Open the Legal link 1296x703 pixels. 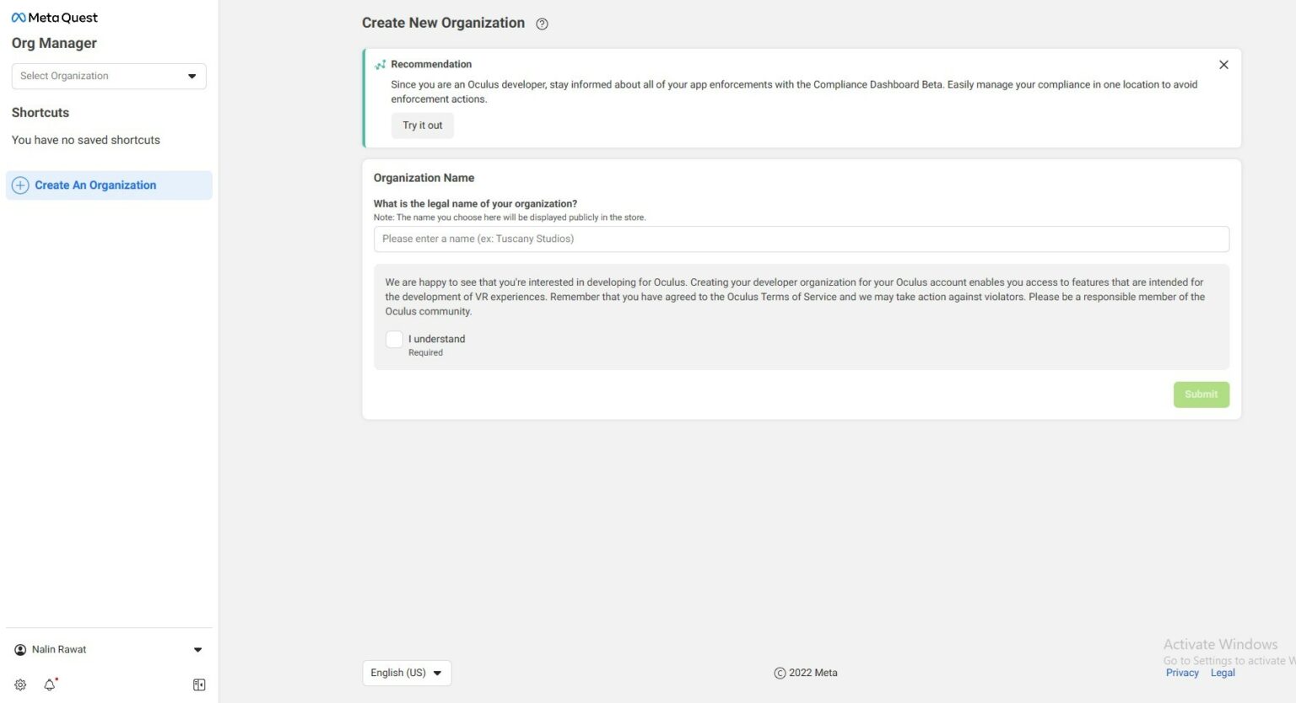tap(1223, 673)
